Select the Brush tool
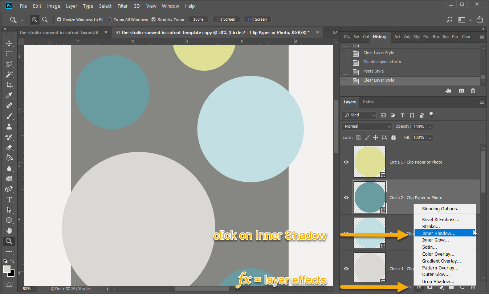 9,116
